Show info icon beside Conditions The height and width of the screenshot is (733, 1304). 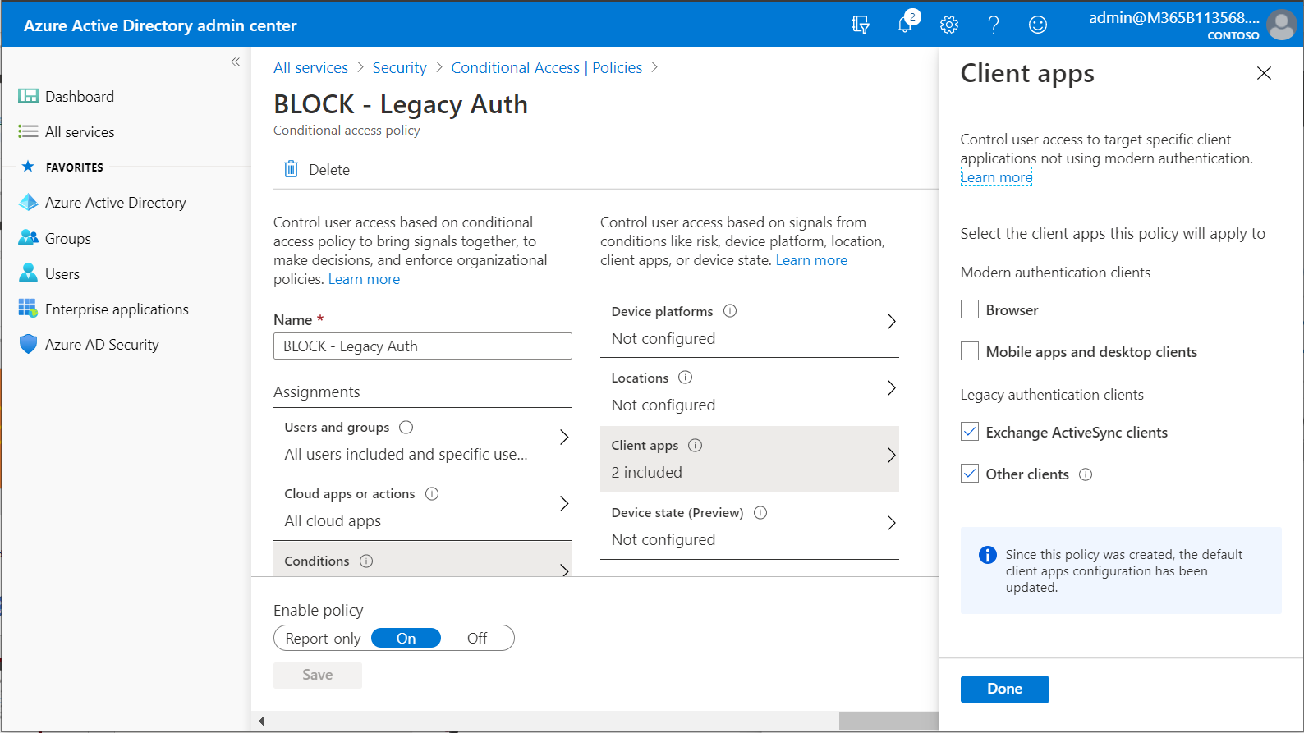366,561
